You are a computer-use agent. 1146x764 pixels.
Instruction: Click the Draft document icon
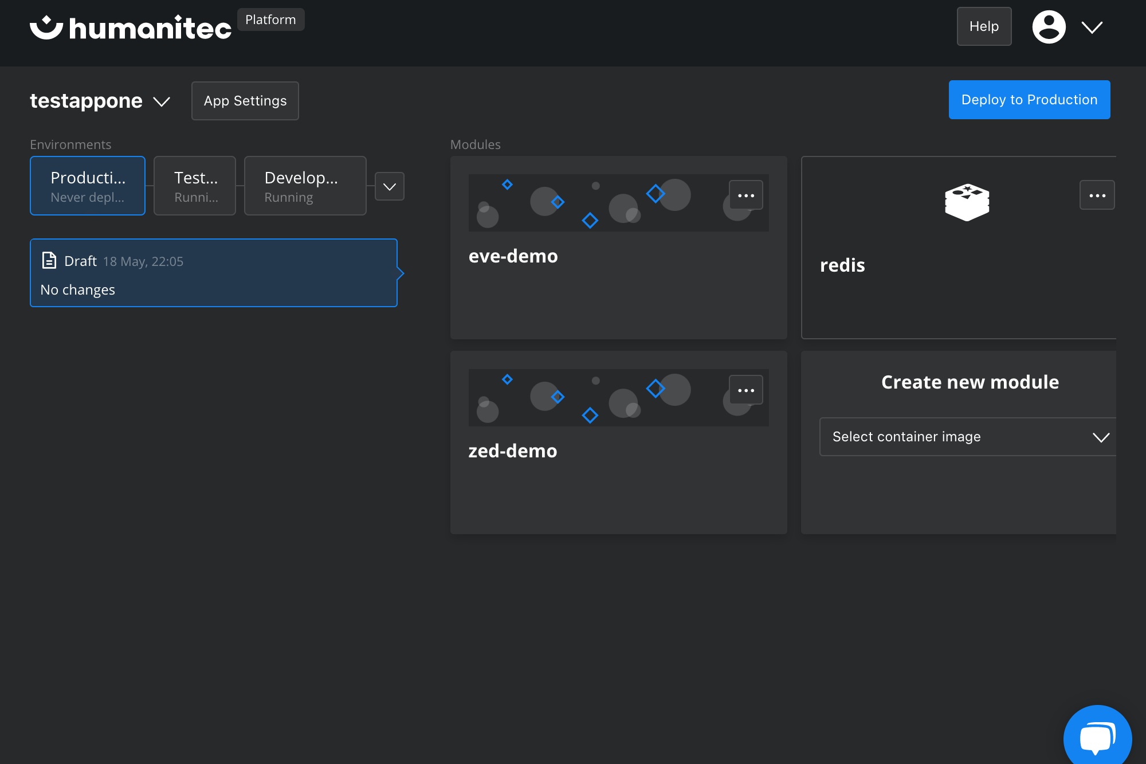49,260
